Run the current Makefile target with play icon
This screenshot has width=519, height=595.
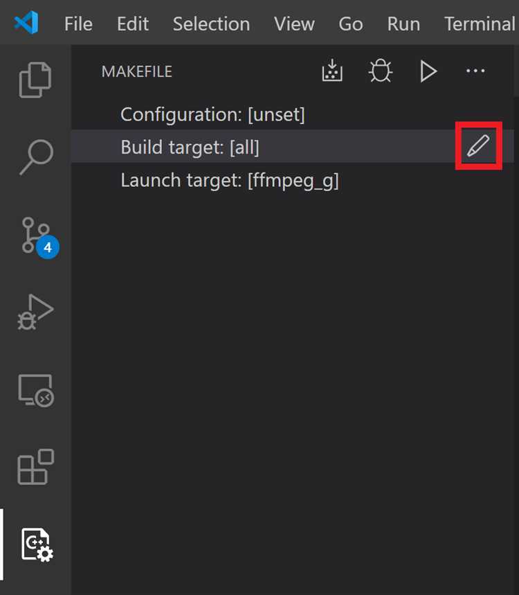[428, 71]
